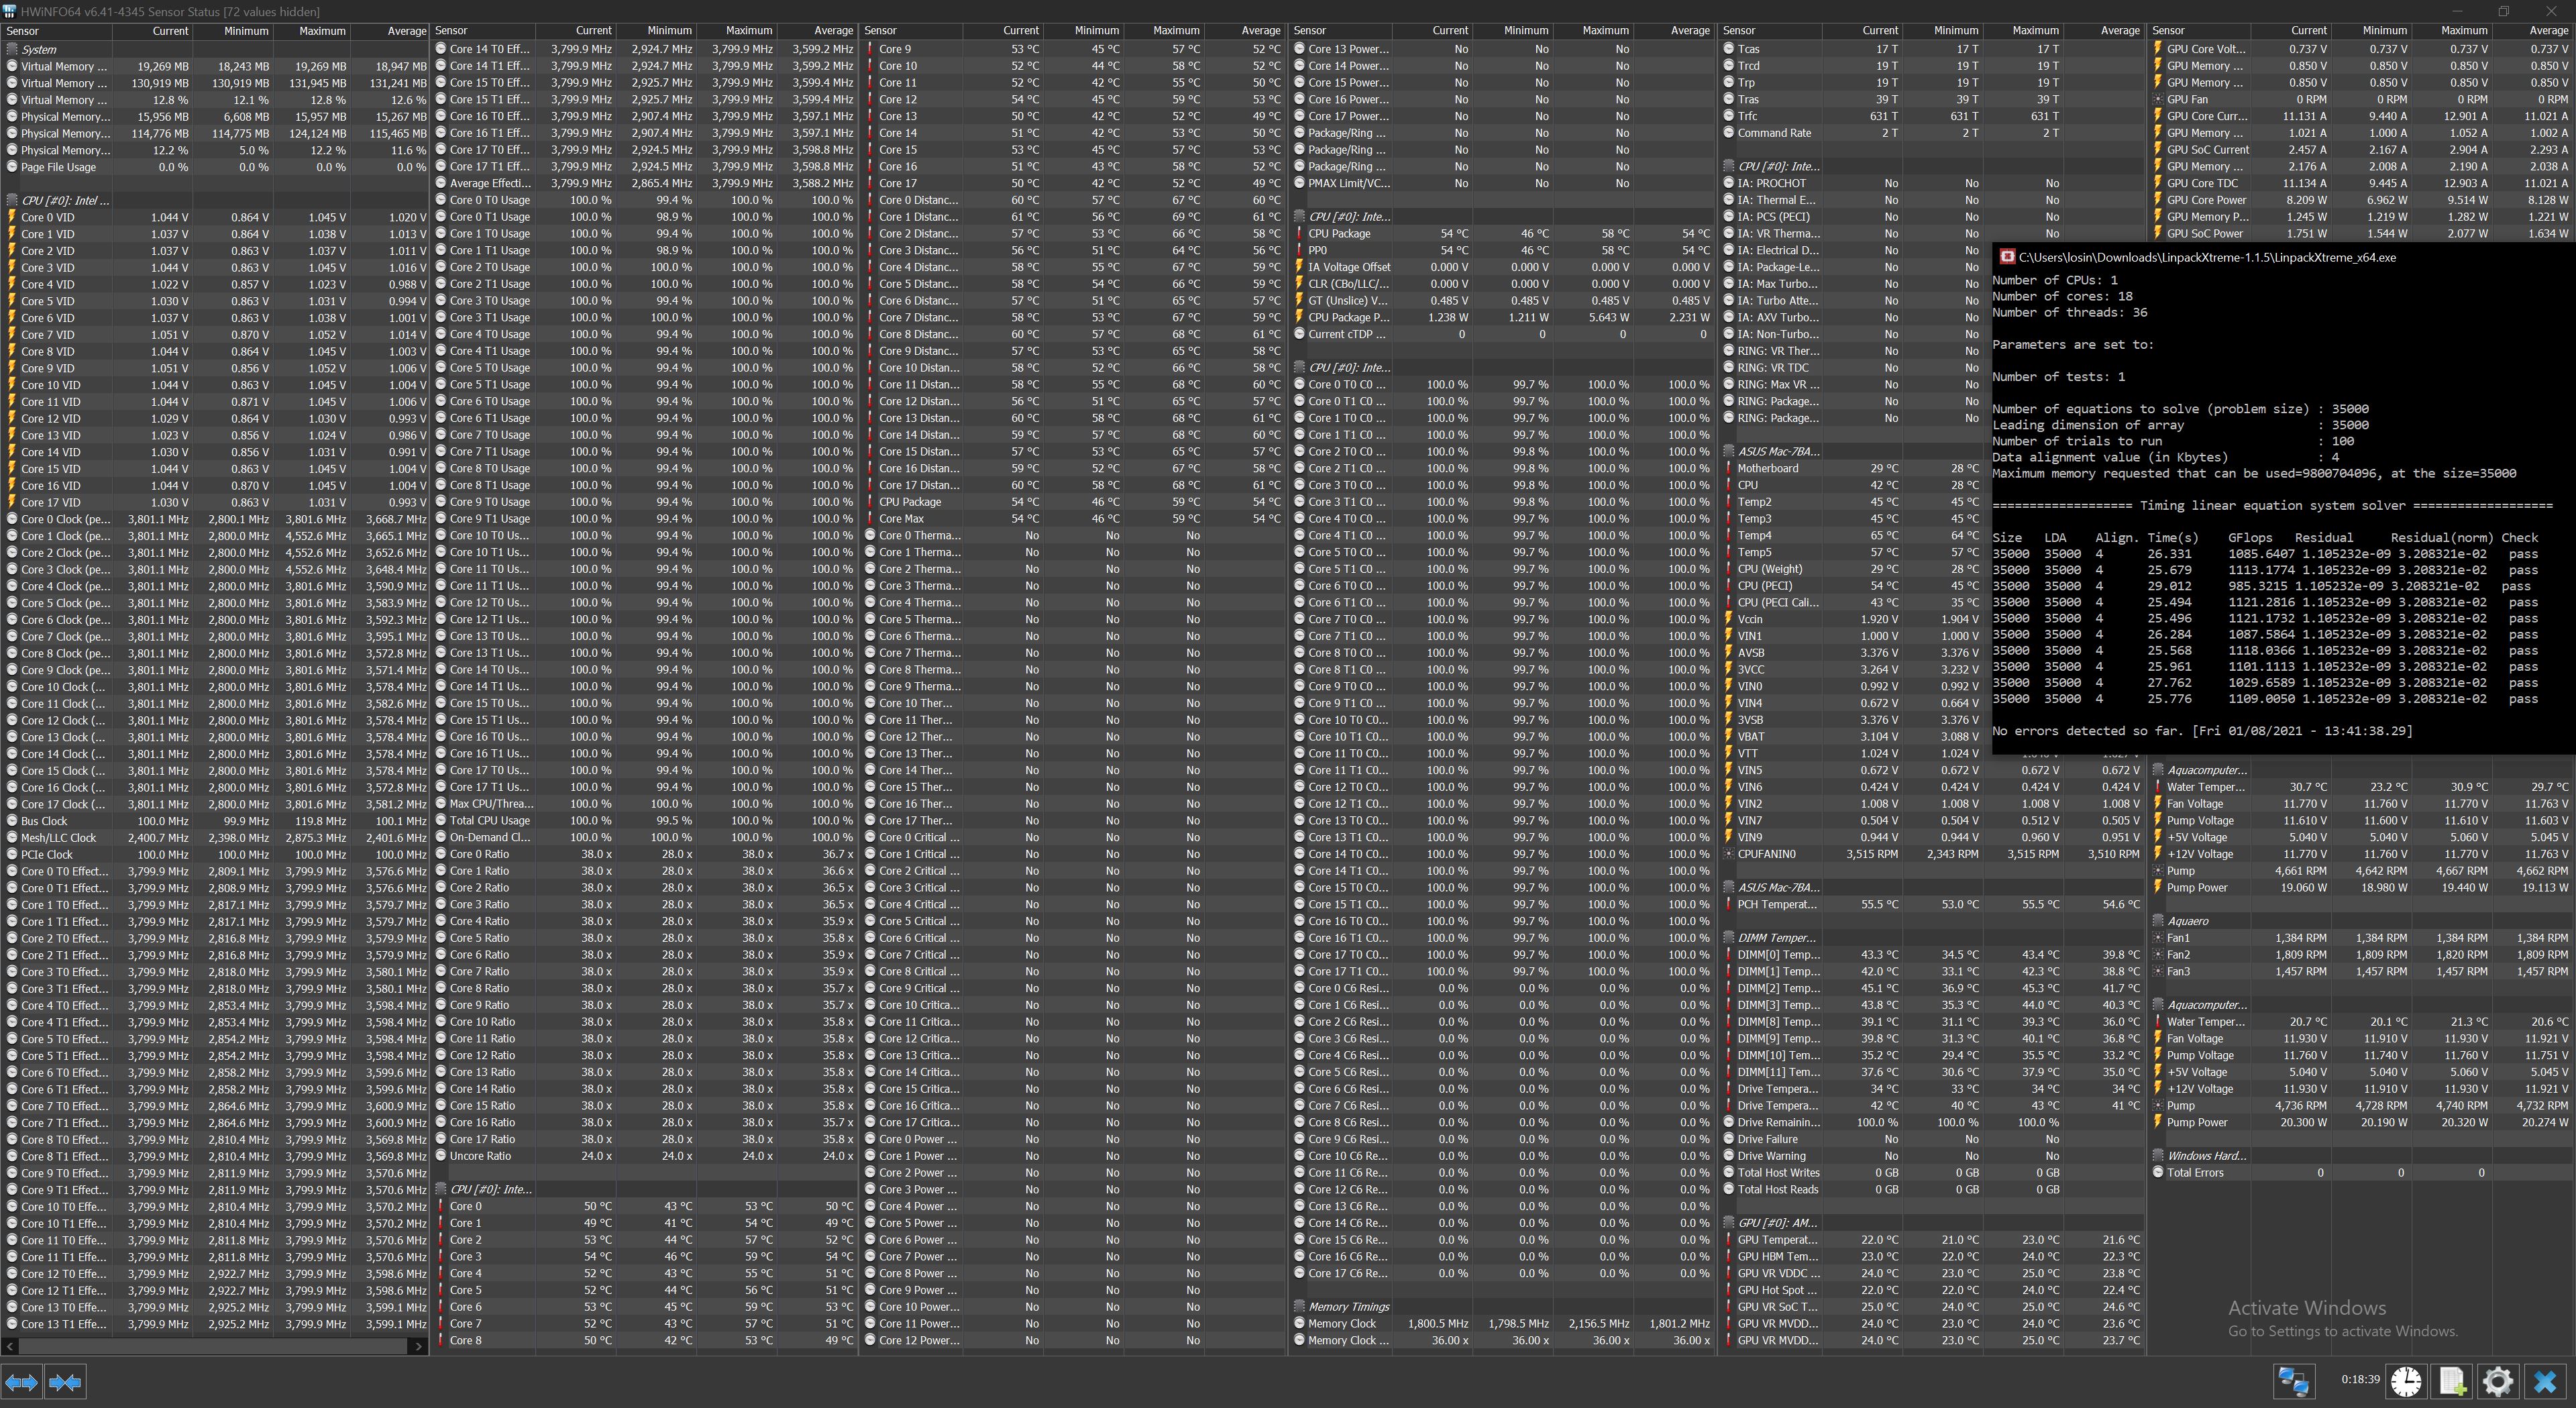
Task: Click the shrink columns inward-arrows button
Action: pos(65,1382)
